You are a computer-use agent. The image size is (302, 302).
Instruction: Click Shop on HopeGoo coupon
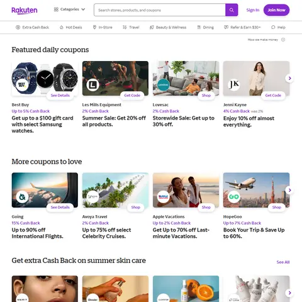(x=277, y=207)
